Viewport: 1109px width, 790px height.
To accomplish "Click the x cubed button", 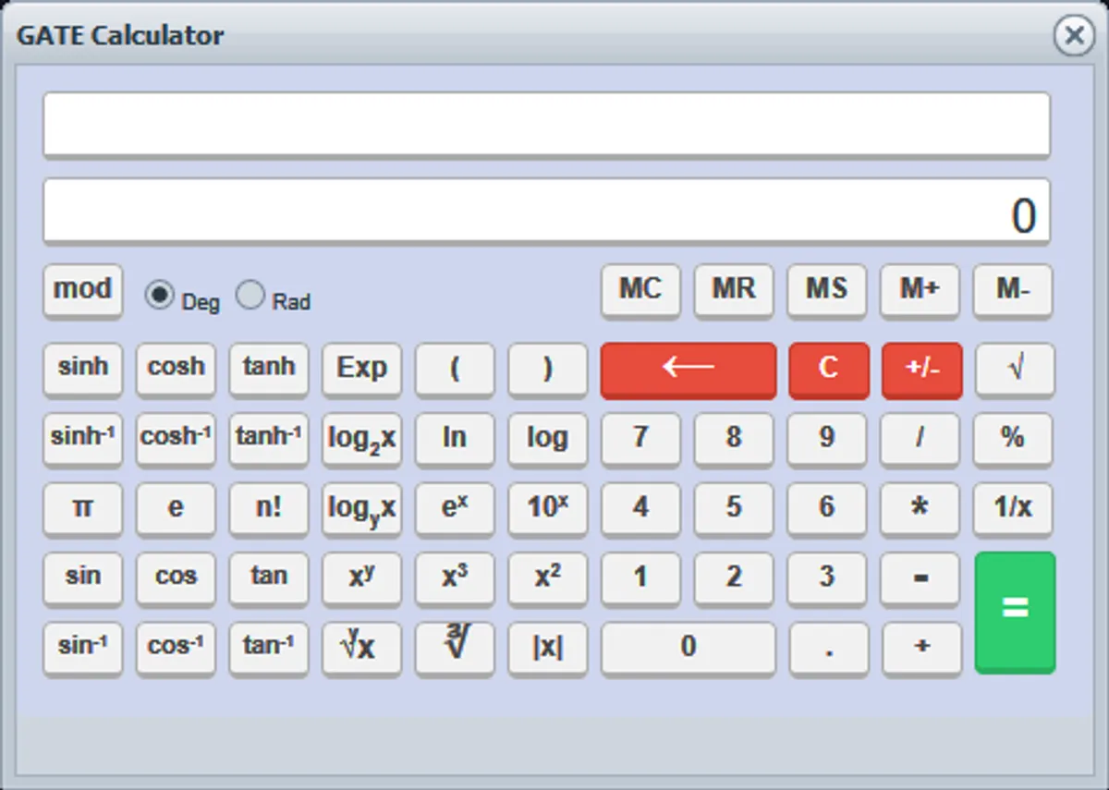I will tap(455, 578).
